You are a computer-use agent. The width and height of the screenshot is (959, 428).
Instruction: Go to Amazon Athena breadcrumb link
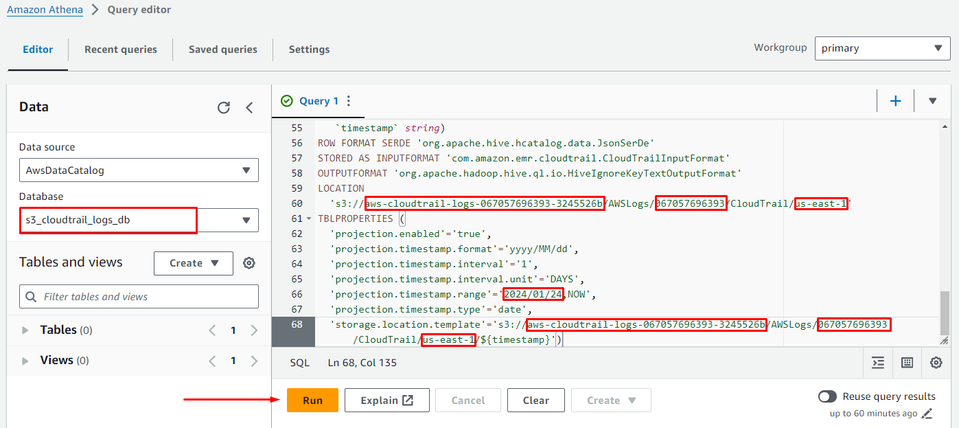click(45, 10)
